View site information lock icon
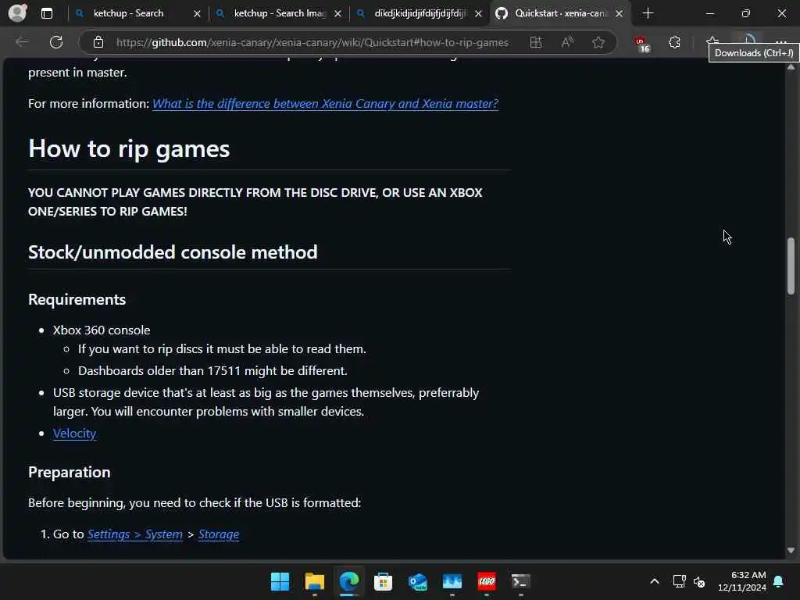This screenshot has width=800, height=600. coord(98,42)
